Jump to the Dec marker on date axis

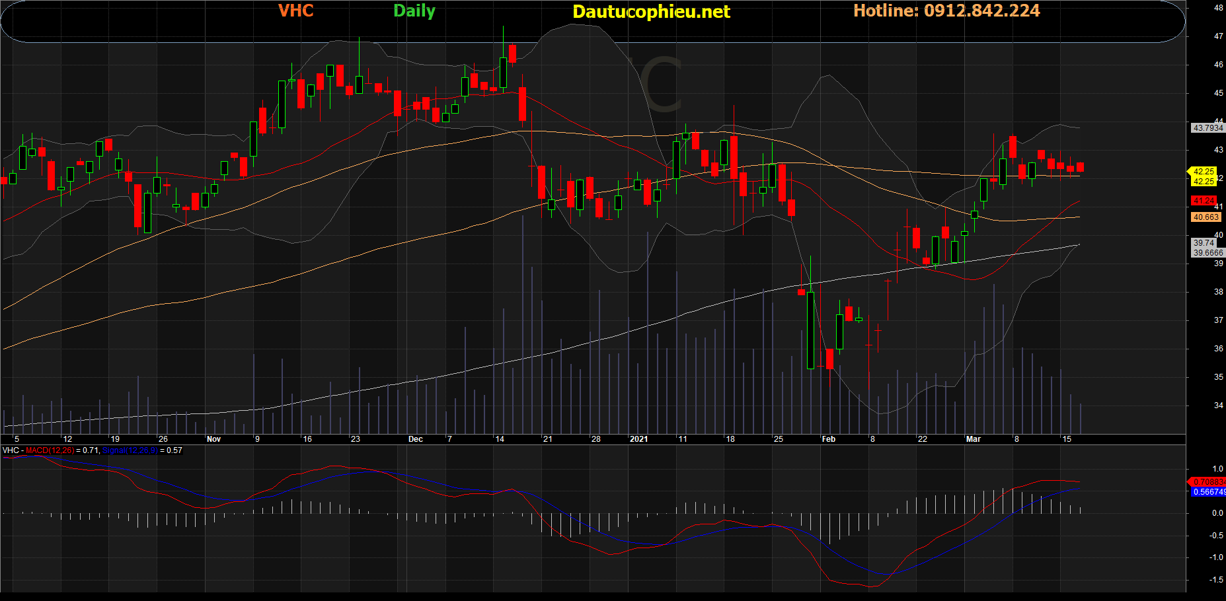tap(415, 439)
